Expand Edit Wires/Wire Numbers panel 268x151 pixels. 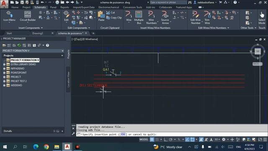coord(214,28)
